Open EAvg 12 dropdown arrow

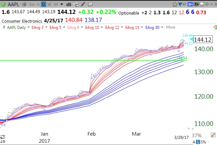(122, 27)
